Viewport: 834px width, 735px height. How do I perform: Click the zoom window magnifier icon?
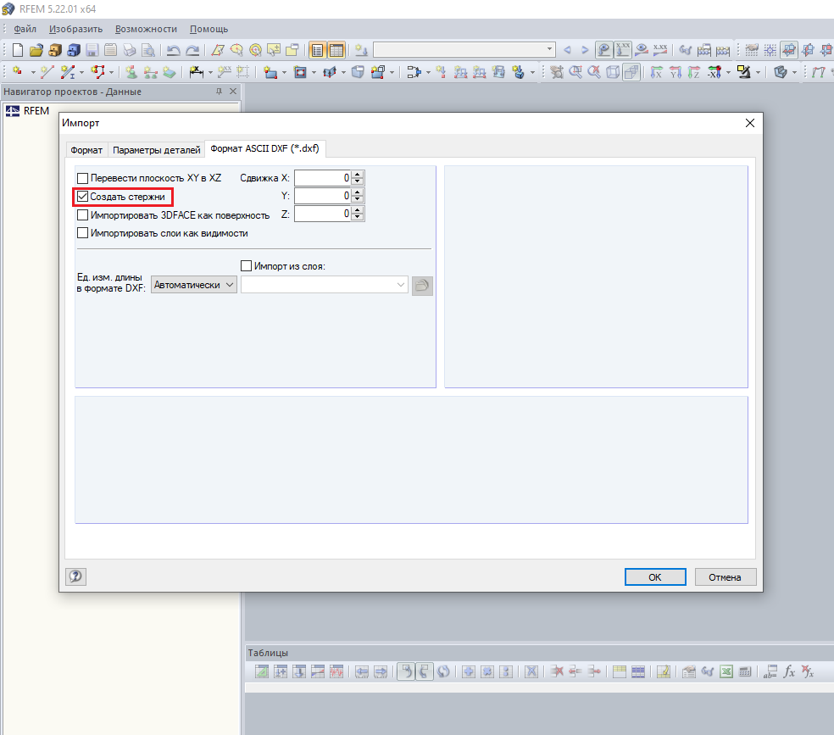tap(575, 72)
